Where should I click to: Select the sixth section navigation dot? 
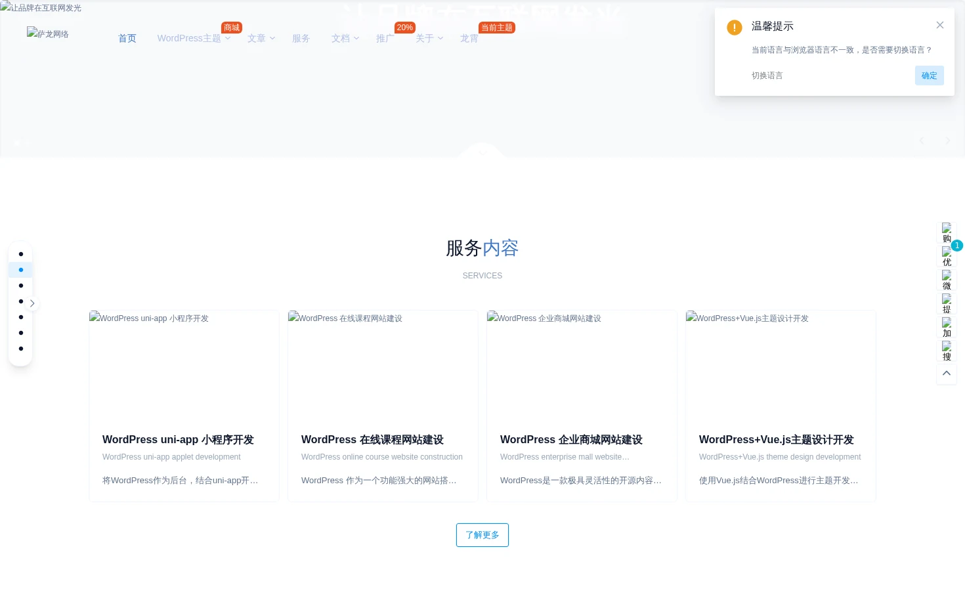point(21,333)
